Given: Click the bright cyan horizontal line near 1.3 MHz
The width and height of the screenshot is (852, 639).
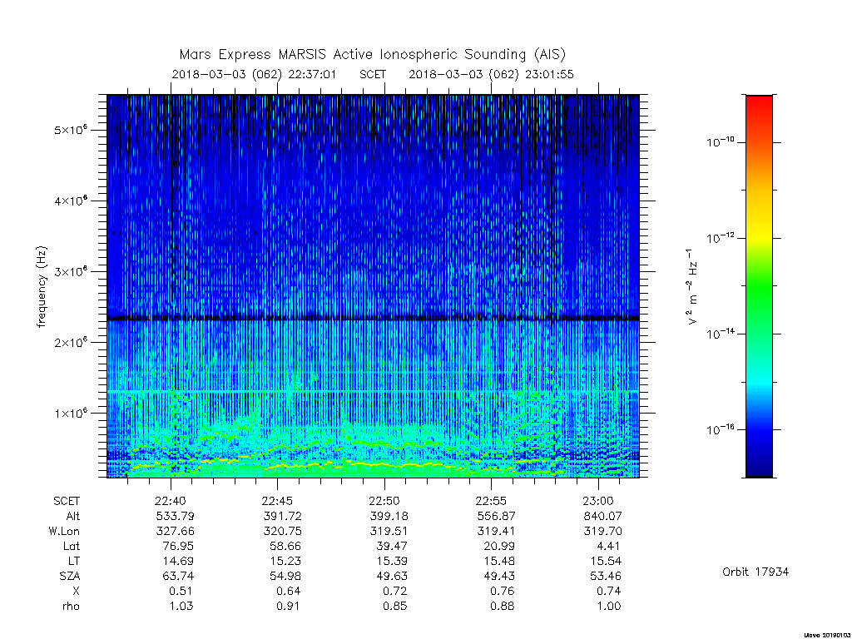Looking at the screenshot, I should pos(373,392).
